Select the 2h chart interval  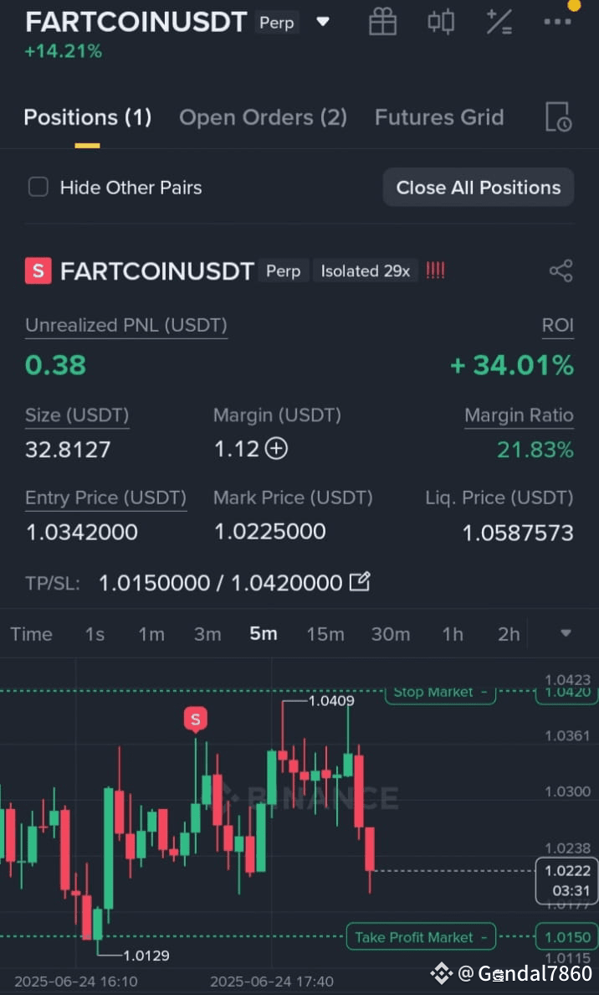tap(509, 634)
